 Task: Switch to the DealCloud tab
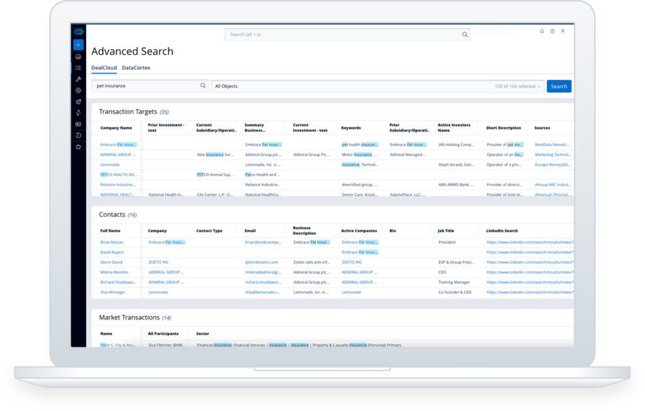[104, 68]
